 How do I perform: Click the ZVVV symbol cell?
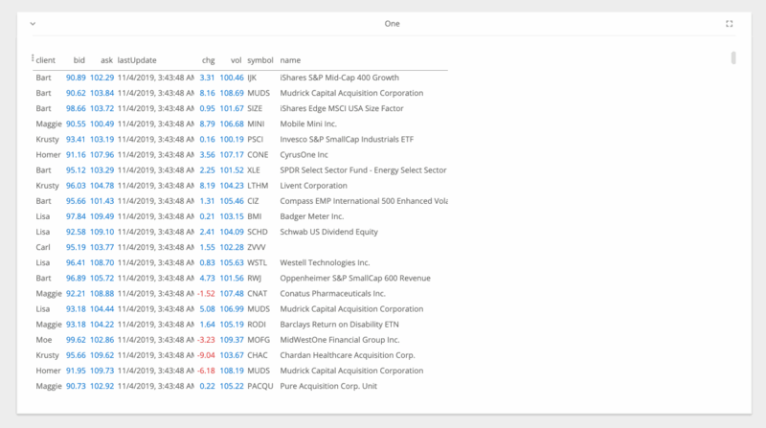click(258, 247)
